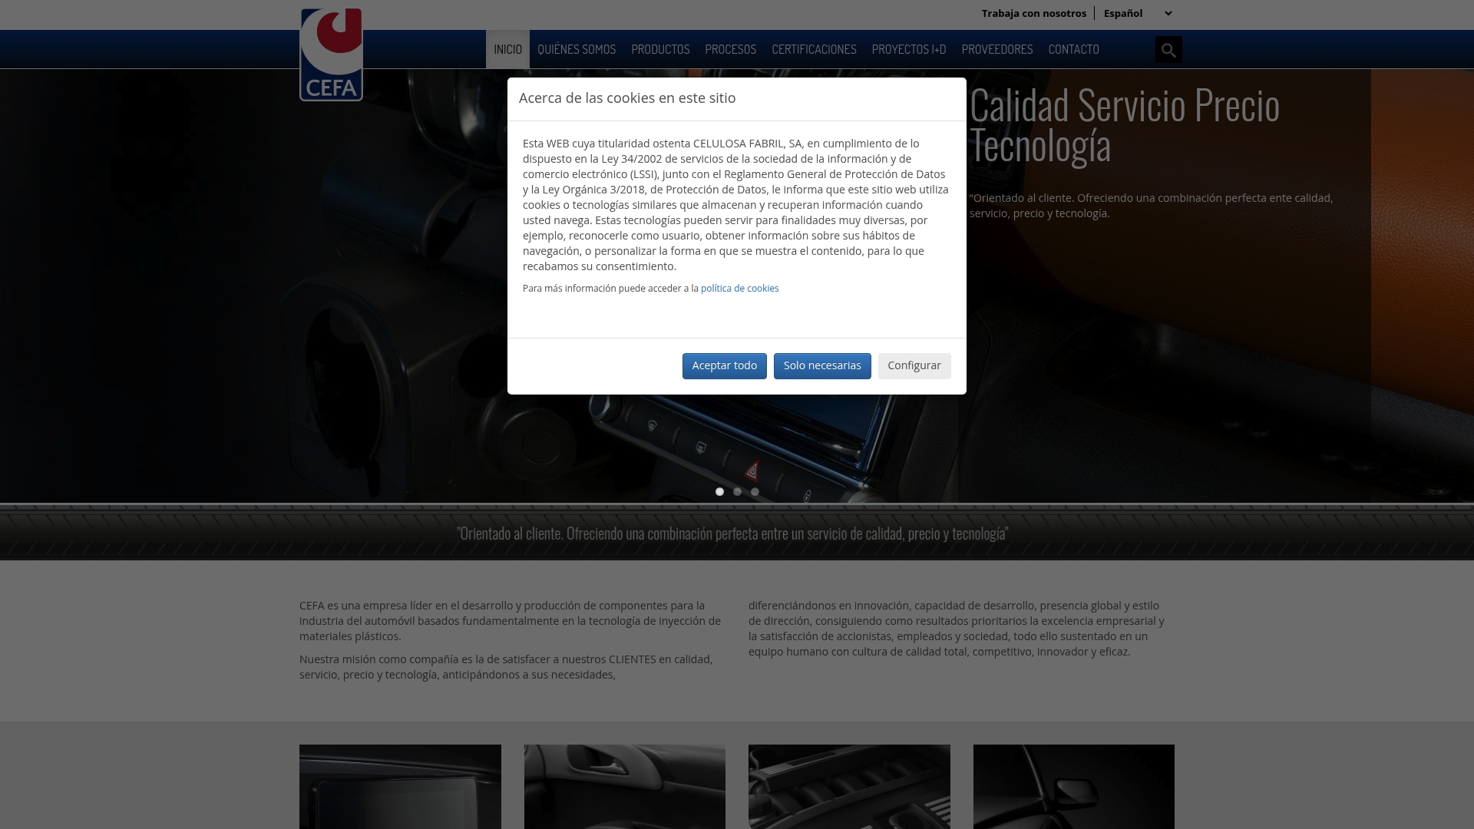The width and height of the screenshot is (1474, 829).
Task: Go to PROVEEDORES page
Action: click(996, 50)
